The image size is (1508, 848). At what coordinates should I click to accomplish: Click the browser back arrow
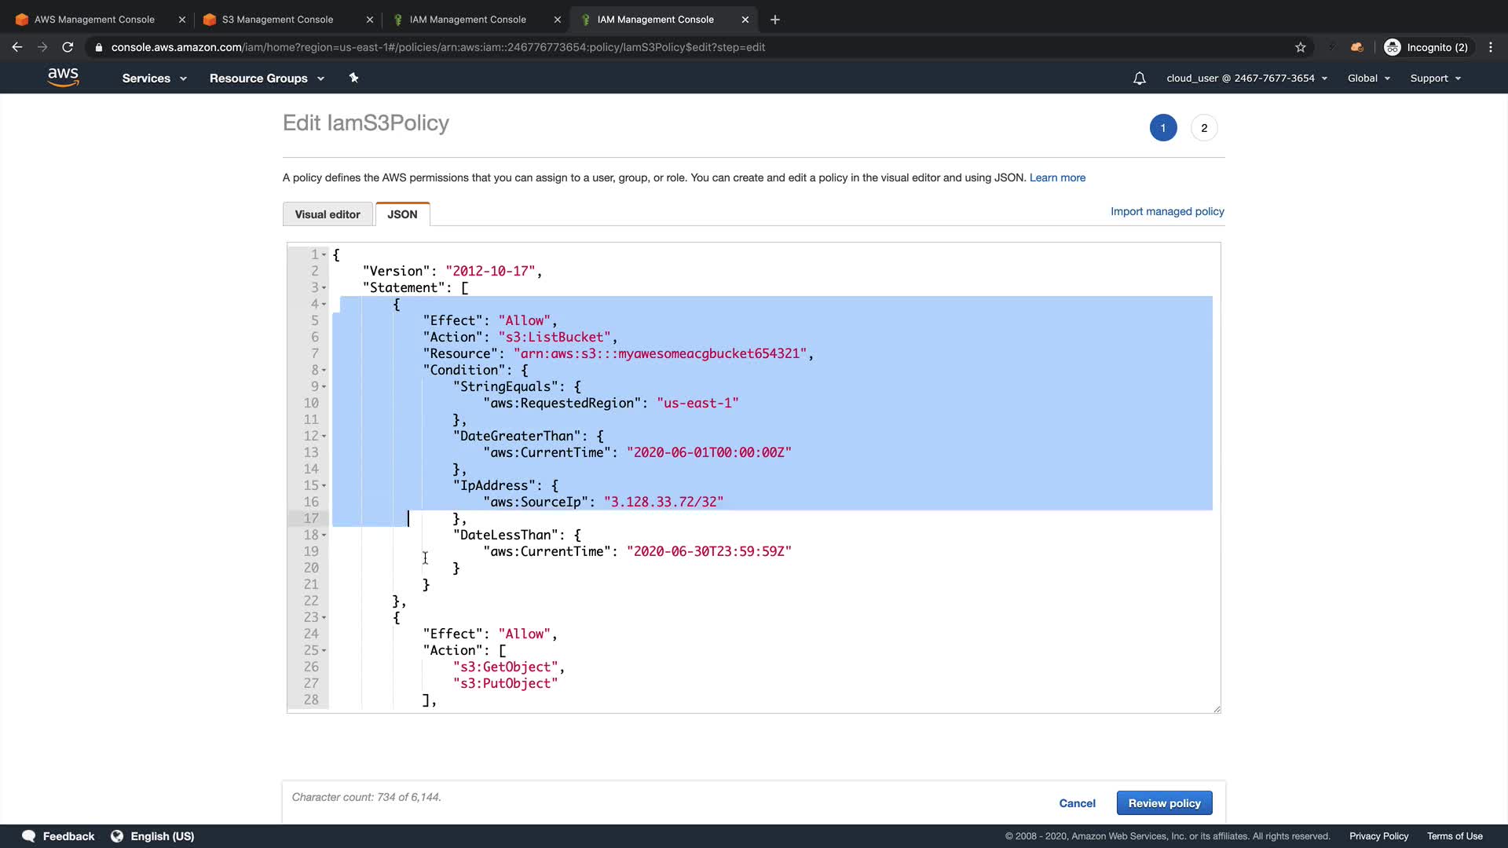(x=17, y=47)
